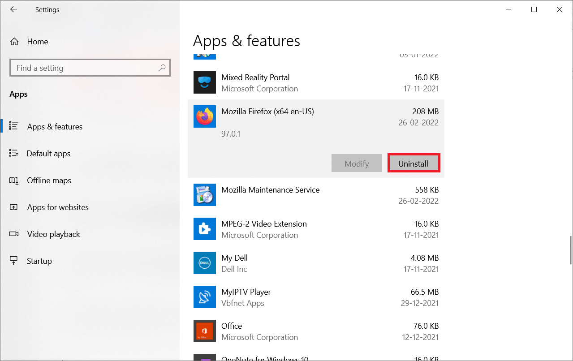Click the Apps & features page heading

pos(246,41)
